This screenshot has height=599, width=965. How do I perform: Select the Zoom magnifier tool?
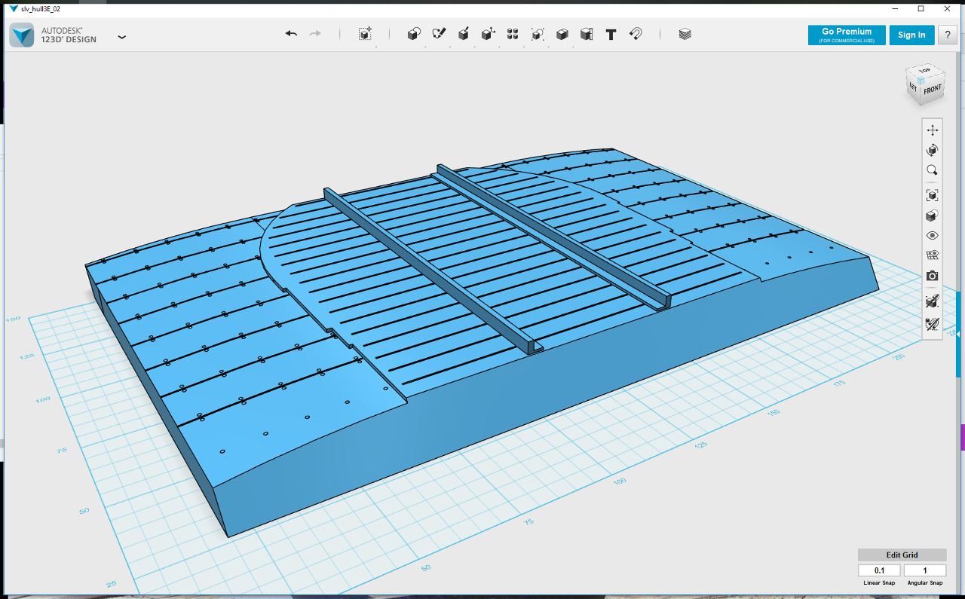[933, 170]
